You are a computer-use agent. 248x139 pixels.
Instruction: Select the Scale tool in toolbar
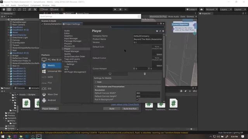click(x=19, y=9)
